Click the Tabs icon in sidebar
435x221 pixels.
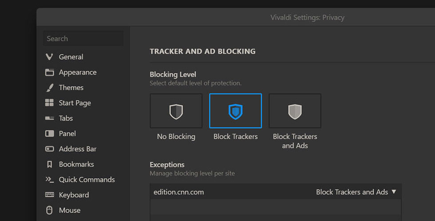click(49, 118)
